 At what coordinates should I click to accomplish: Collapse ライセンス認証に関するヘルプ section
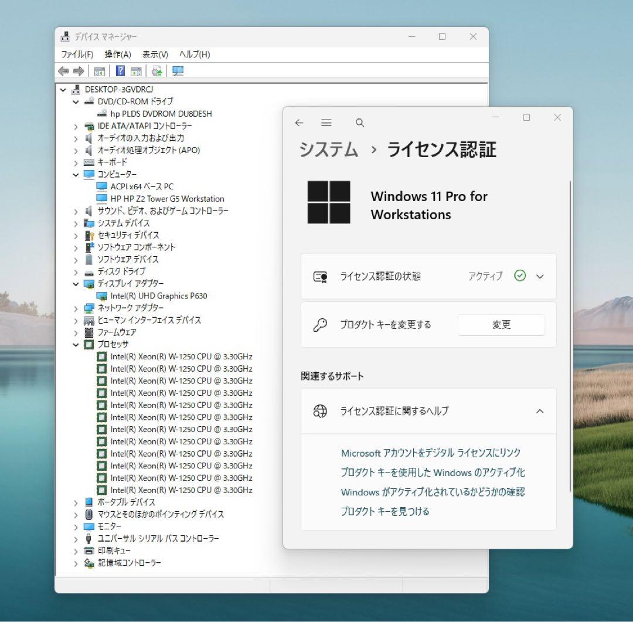click(540, 411)
